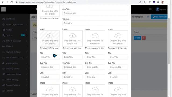Click bottom row first image upload cloud
Viewport: 172px width, 97px height.
50,89
